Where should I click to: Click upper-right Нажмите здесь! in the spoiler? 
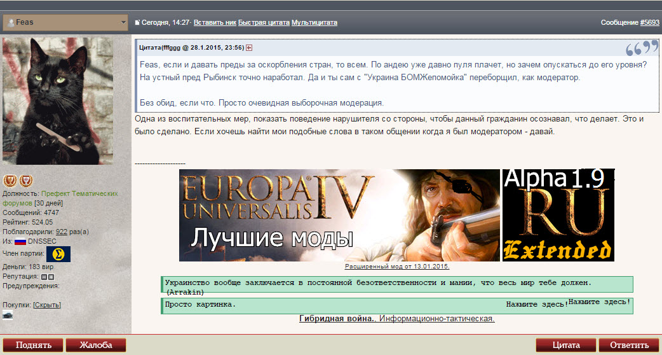(600, 302)
